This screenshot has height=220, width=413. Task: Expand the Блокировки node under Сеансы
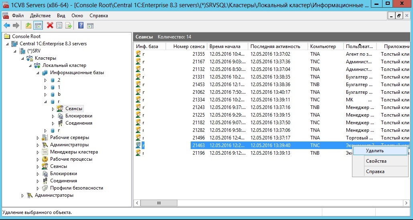pyautogui.click(x=53, y=116)
